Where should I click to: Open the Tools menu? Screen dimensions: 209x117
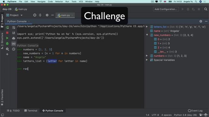74,1
